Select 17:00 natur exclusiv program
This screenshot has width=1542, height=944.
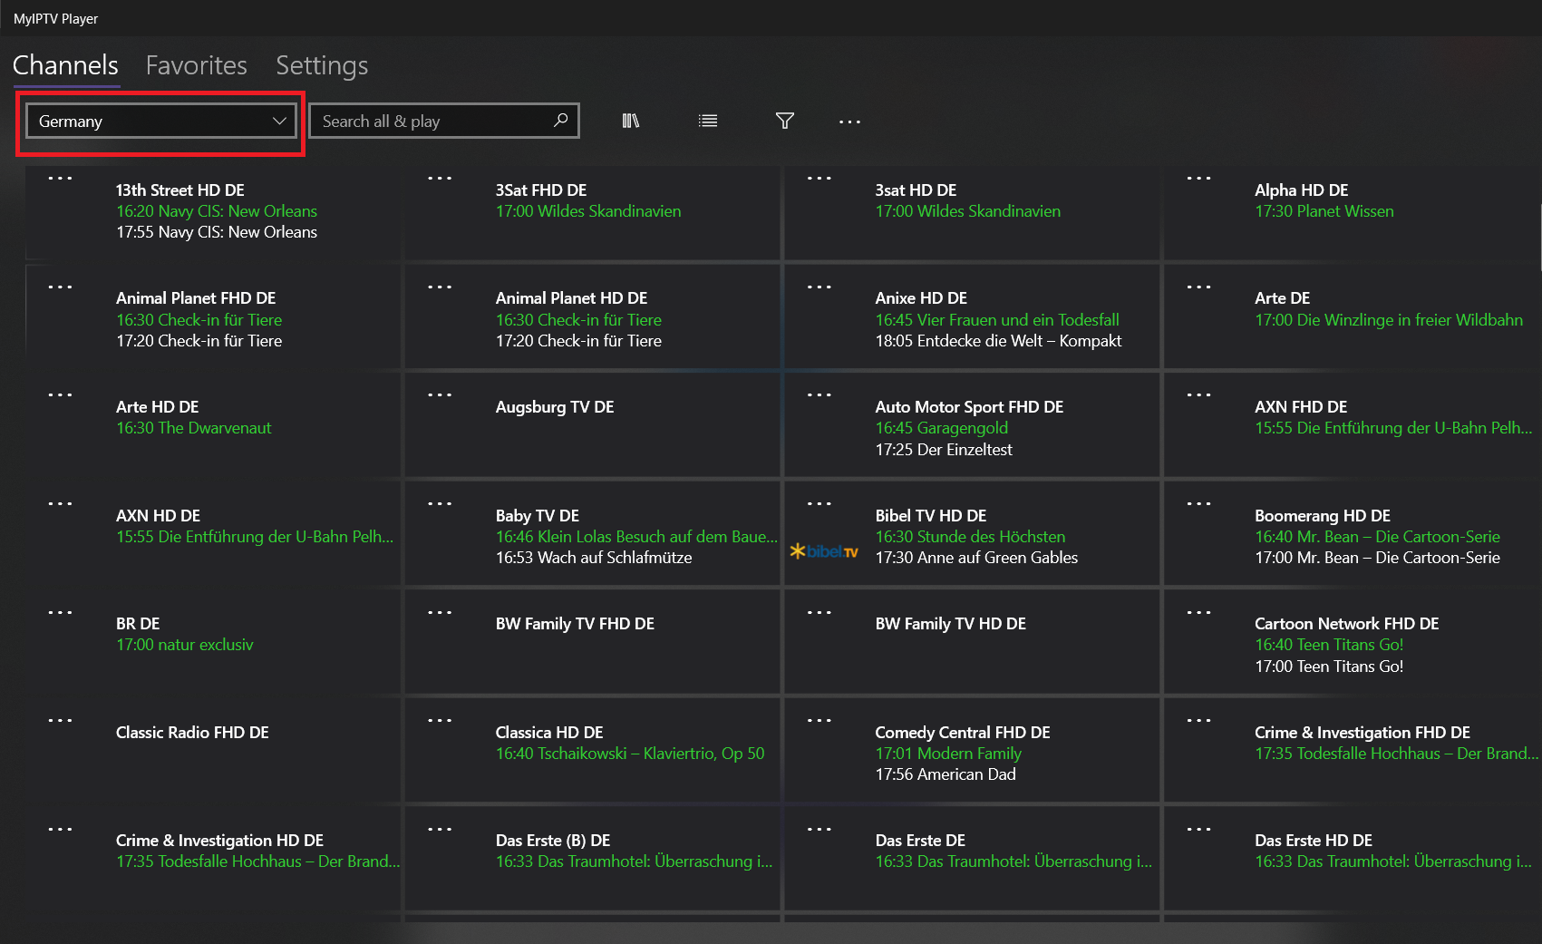(185, 645)
